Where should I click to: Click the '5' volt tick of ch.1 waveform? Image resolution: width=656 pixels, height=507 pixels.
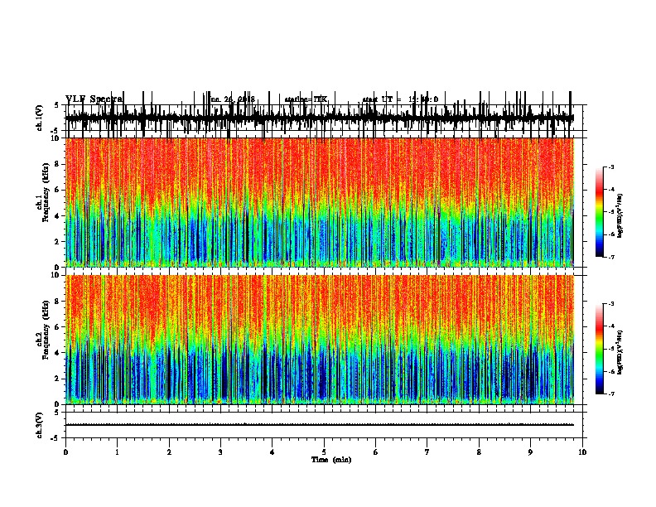(x=57, y=105)
